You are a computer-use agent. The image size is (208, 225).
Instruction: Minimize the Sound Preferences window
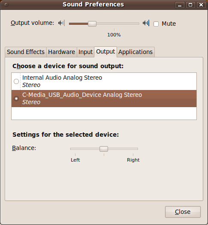(x=180, y=5)
